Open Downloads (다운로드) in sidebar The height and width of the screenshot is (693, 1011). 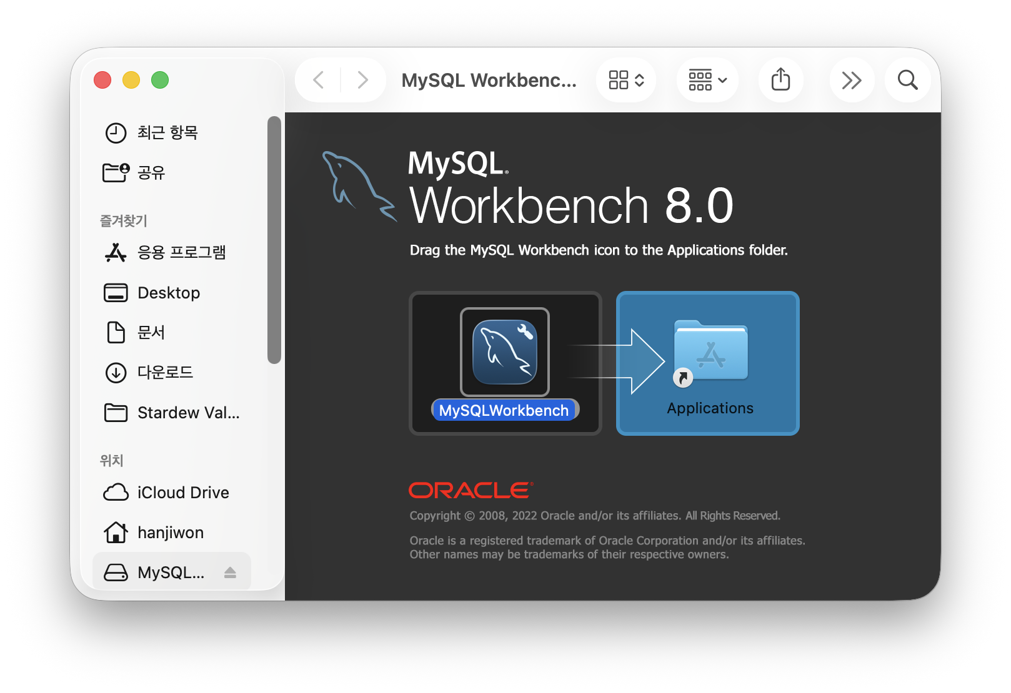coord(172,372)
